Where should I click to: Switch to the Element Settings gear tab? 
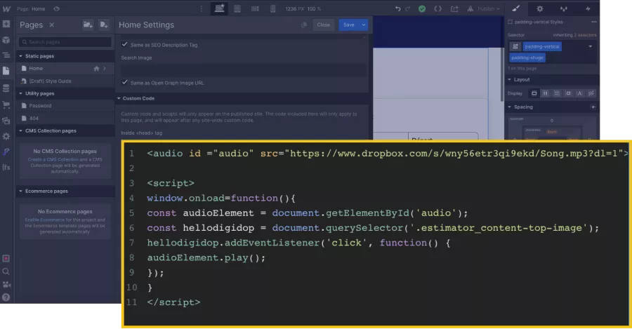point(540,8)
